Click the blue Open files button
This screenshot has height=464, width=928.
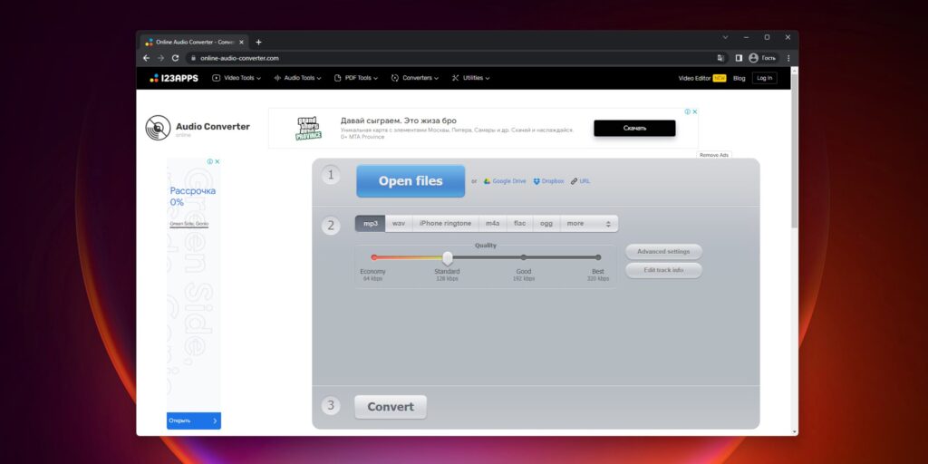(x=411, y=181)
